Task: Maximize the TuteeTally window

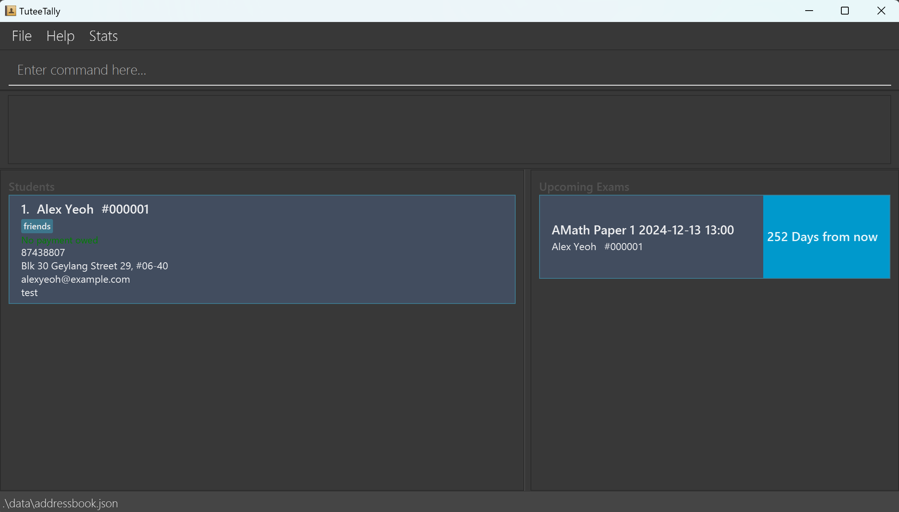Action: (x=844, y=11)
